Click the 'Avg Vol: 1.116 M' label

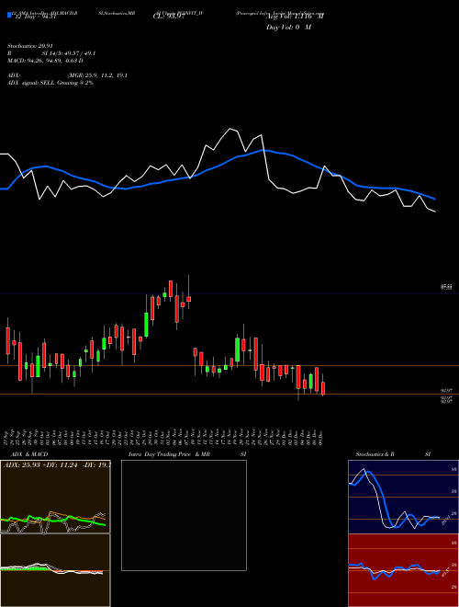pos(295,17)
